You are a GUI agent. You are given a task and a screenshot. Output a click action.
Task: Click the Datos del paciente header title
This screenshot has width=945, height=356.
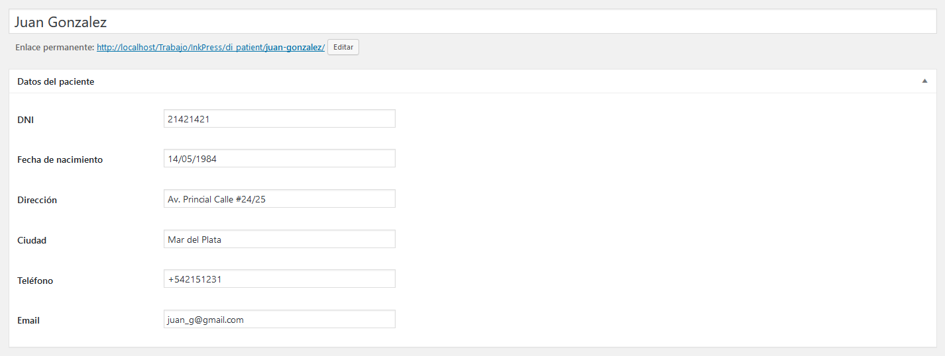[x=56, y=81]
